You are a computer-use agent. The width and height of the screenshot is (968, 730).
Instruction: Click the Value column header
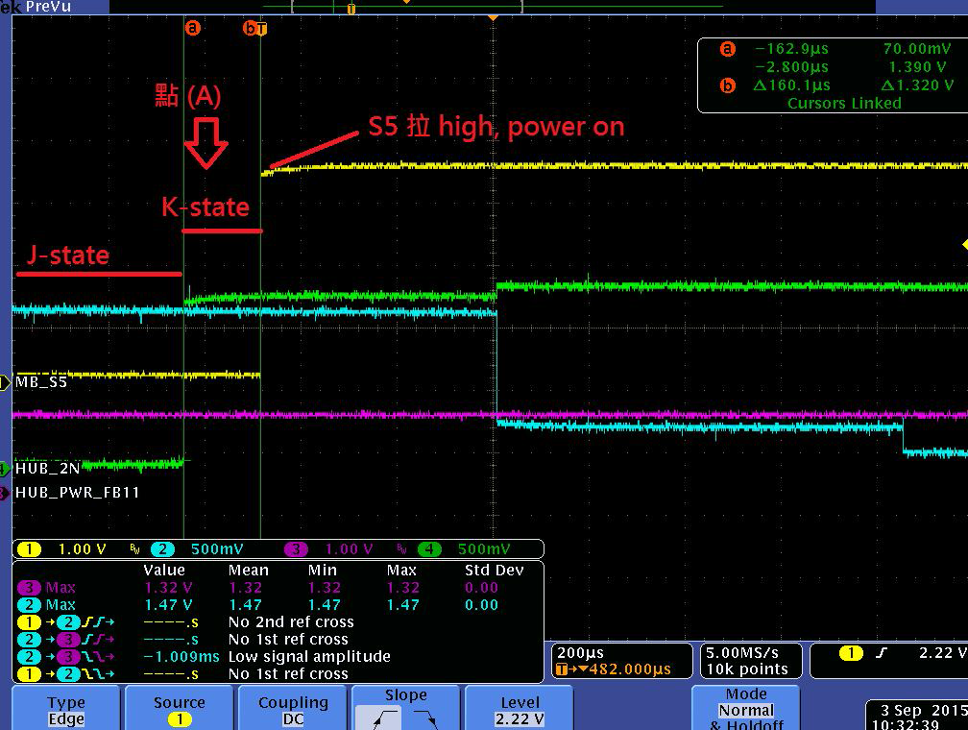click(164, 570)
